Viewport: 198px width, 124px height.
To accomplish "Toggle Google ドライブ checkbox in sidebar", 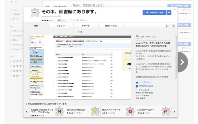I will click(11, 49).
